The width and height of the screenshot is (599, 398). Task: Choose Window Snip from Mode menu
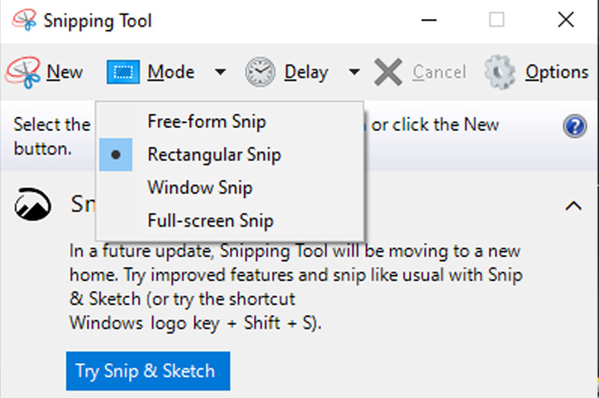click(x=229, y=187)
